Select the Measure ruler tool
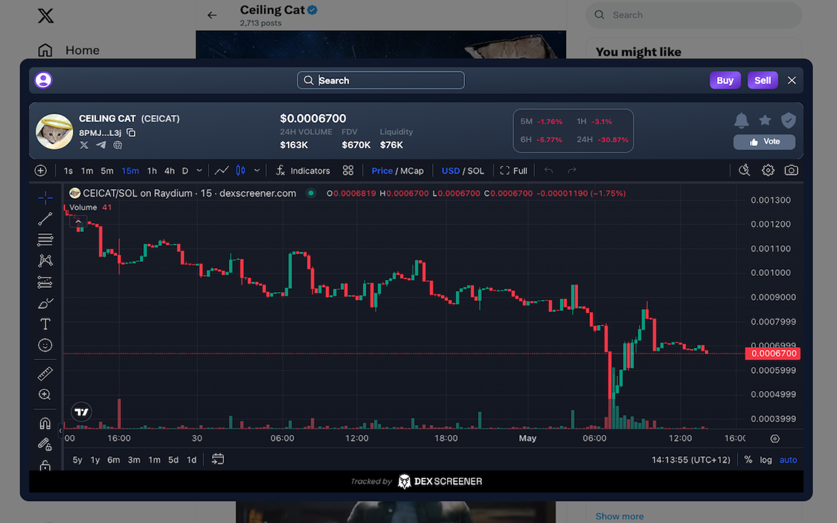 pyautogui.click(x=45, y=373)
